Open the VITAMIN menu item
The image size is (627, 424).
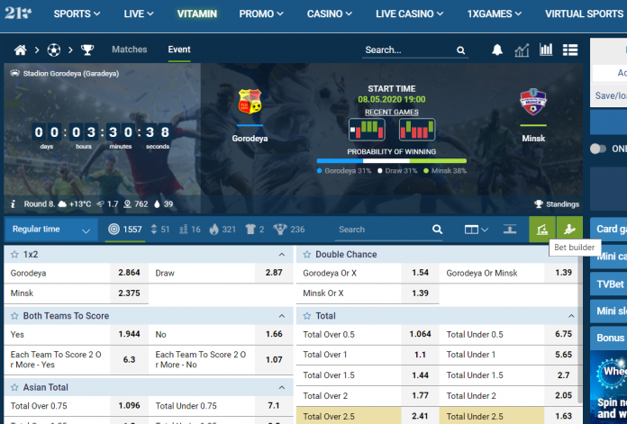196,14
